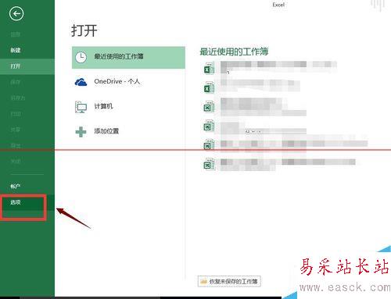This screenshot has height=299, width=391.
Task: Click the 计算机 computer icon
Action: pyautogui.click(x=81, y=107)
